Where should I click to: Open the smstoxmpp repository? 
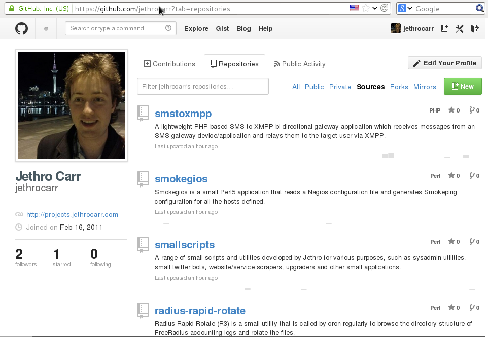pos(183,114)
